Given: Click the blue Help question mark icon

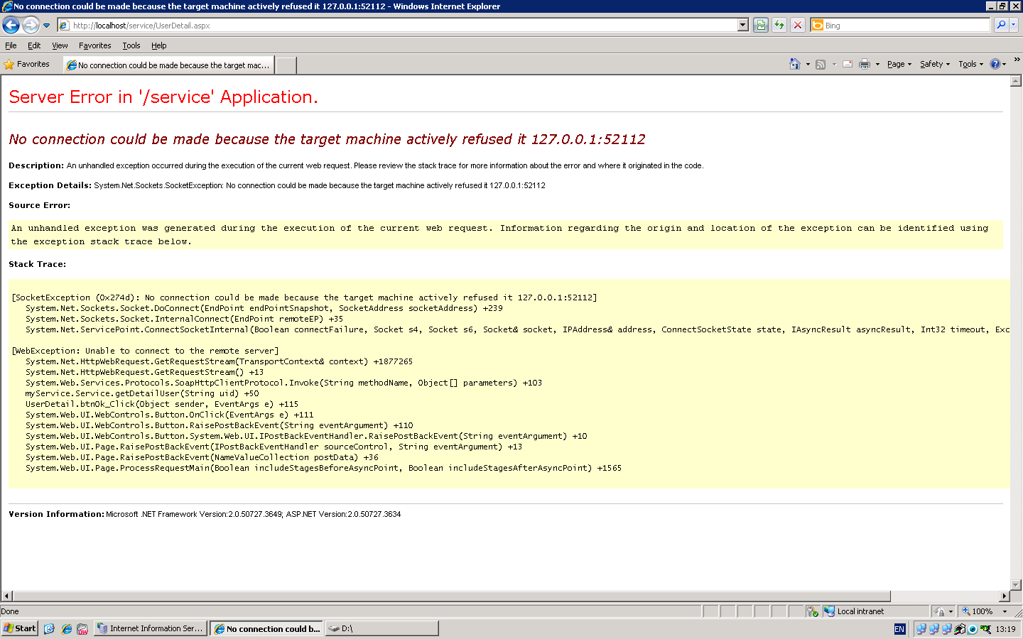Looking at the screenshot, I should 995,65.
